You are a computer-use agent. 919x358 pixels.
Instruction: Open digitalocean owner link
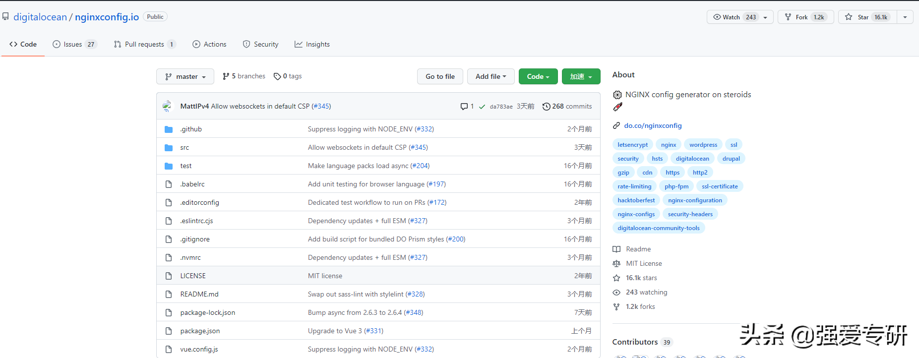40,17
